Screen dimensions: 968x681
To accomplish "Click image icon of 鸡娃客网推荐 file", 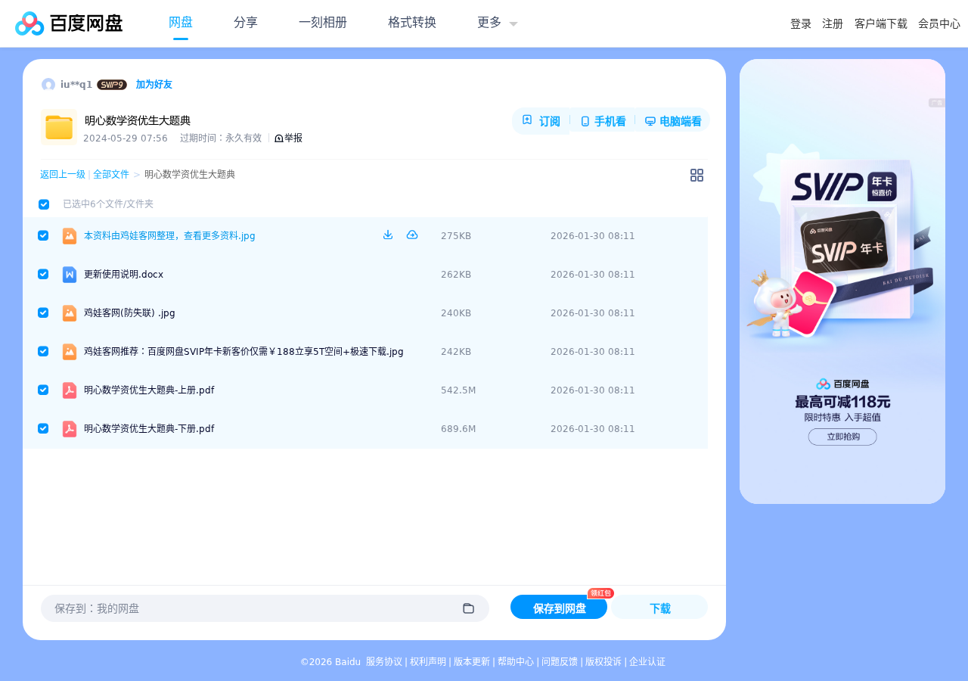I will [x=70, y=352].
